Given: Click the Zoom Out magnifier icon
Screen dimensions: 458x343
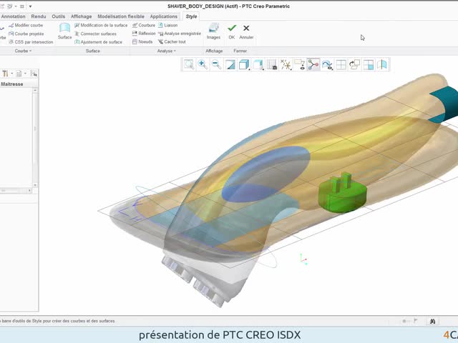Looking at the screenshot, I should click(x=216, y=64).
